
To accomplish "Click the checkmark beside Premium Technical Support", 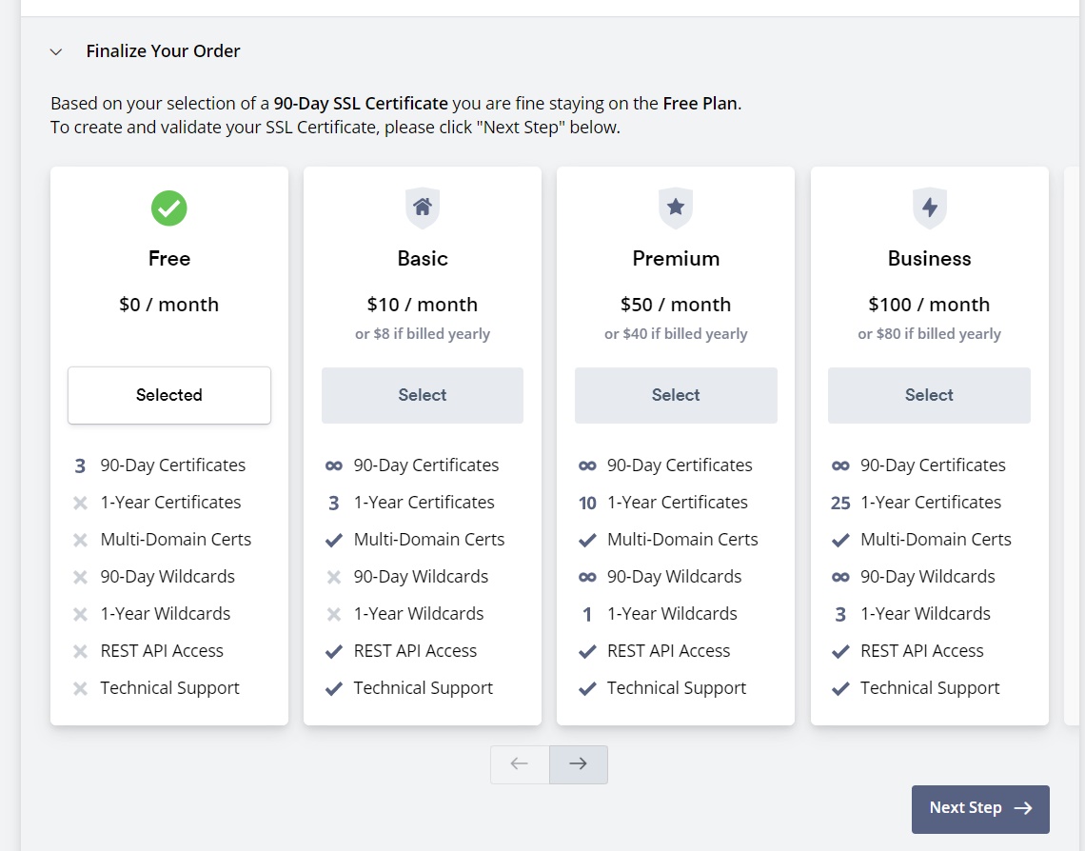I will (587, 688).
